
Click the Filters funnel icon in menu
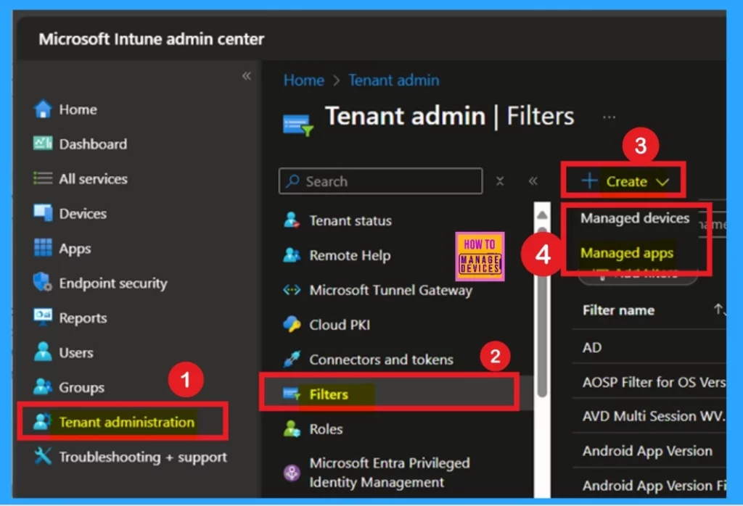click(x=291, y=394)
